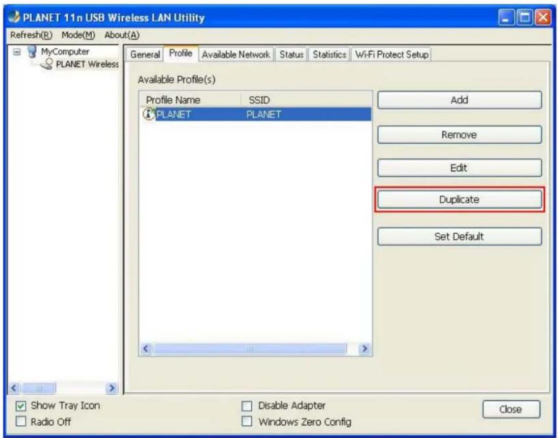
Task: Click the Duplicate button
Action: [x=460, y=199]
